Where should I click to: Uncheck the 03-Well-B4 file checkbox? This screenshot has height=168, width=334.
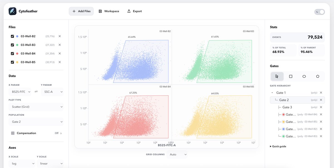[12, 54]
